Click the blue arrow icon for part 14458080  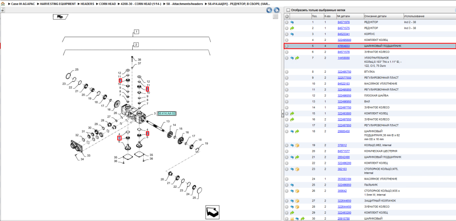292,58
